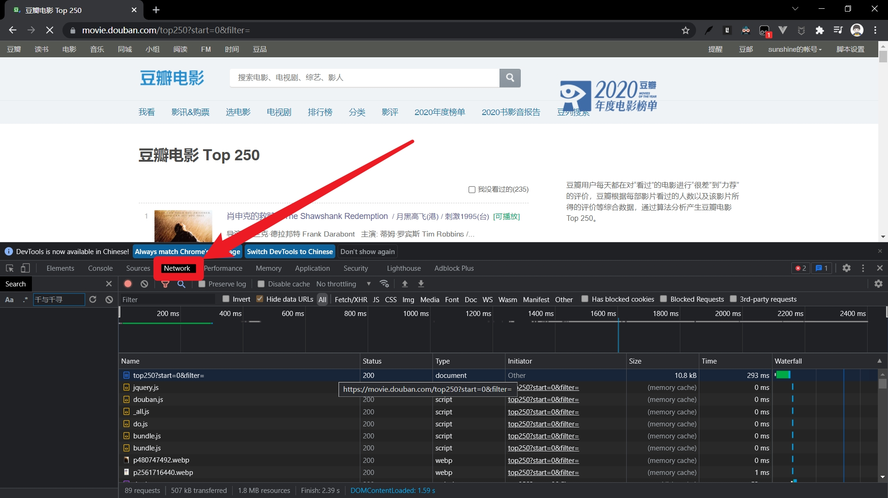This screenshot has width=888, height=498.
Task: Filter requests by Img type
Action: (x=408, y=299)
